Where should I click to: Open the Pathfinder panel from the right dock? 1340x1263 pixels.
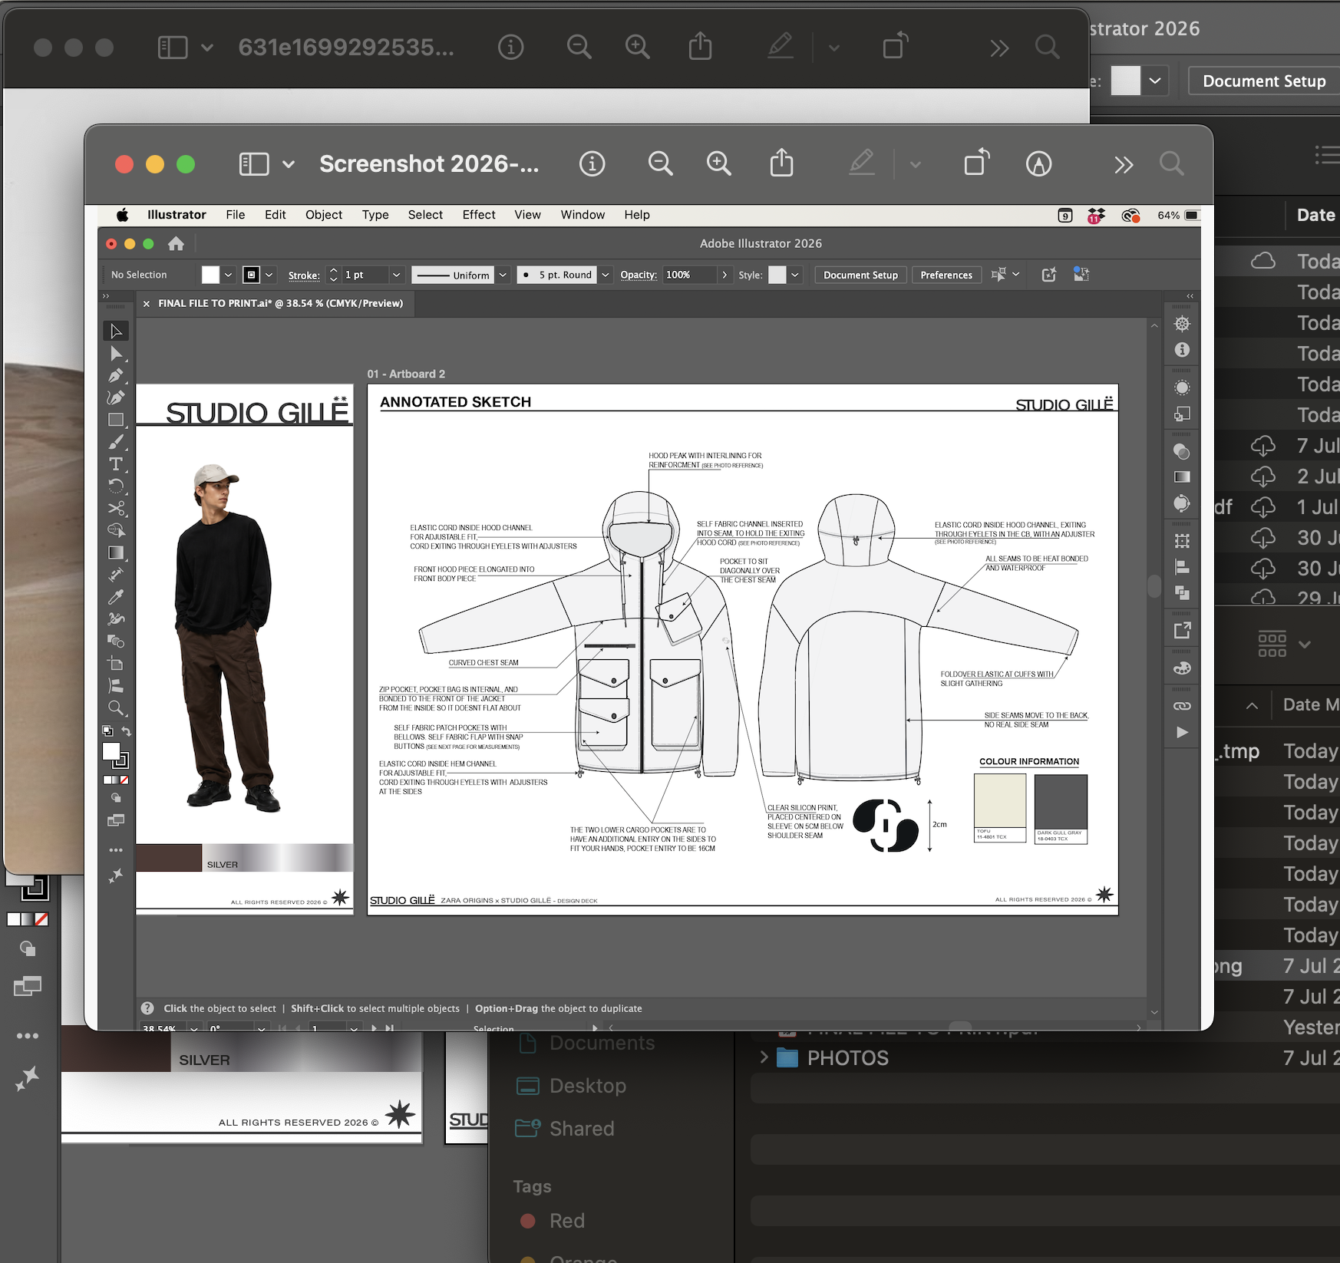click(x=1182, y=592)
